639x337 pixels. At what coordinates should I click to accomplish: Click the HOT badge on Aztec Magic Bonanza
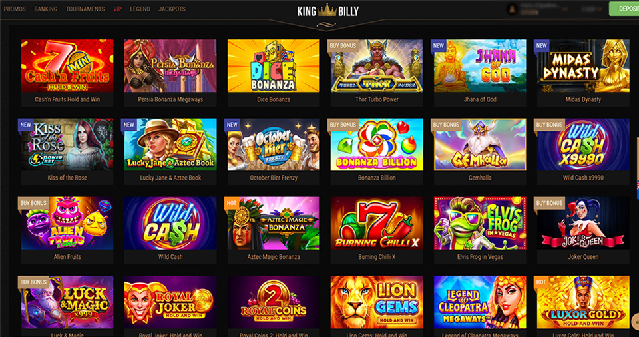pos(232,203)
